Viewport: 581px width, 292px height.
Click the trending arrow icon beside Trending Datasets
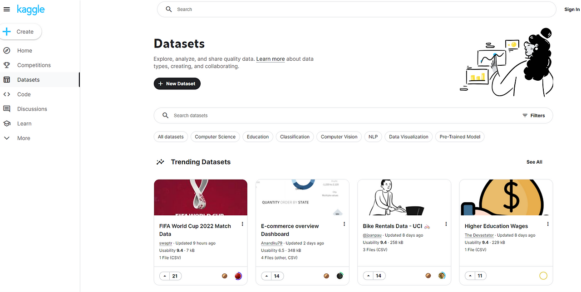pyautogui.click(x=160, y=162)
